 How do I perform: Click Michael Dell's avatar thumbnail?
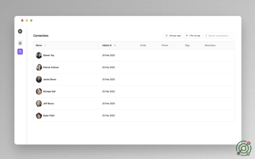39,91
